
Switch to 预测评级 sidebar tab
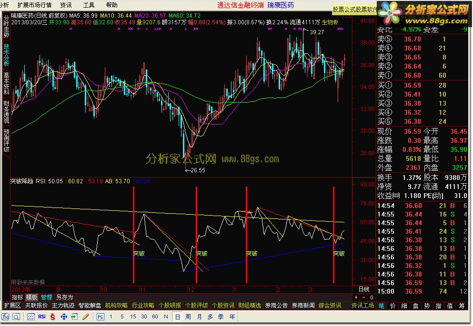pos(6,141)
